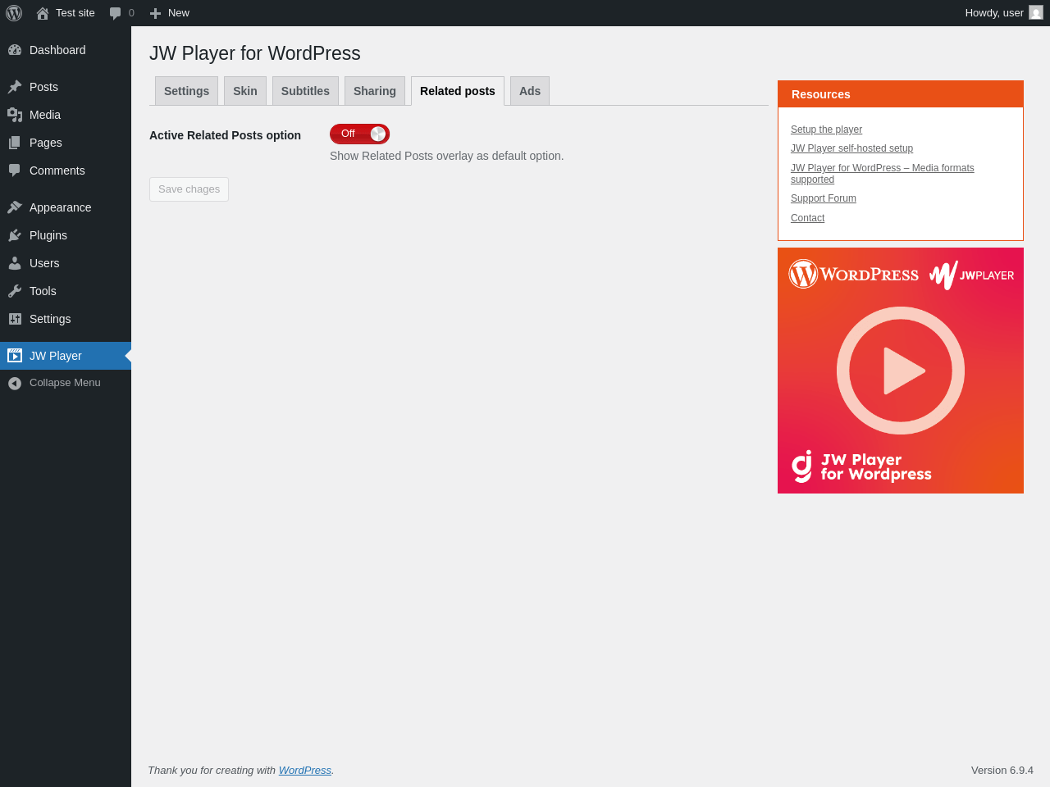Open the Dashboard menu item
The image size is (1050, 787).
pos(66,50)
